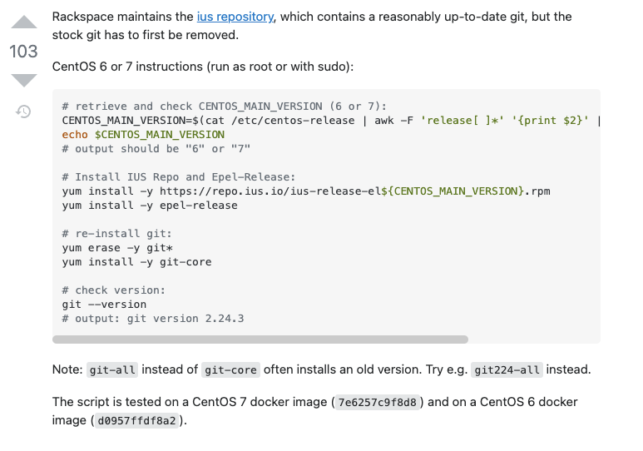The height and width of the screenshot is (451, 643).
Task: Click the yum install -y git-core line
Action: tap(137, 262)
